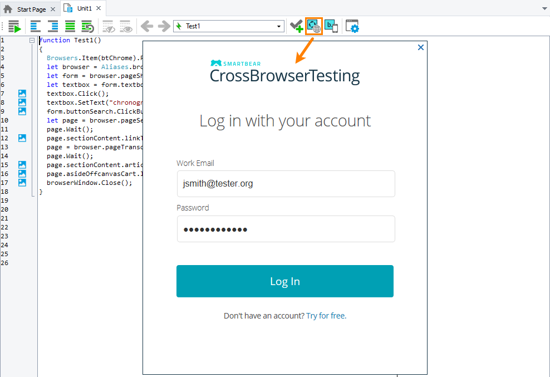Click the cross-browser run globe icon

tap(314, 26)
